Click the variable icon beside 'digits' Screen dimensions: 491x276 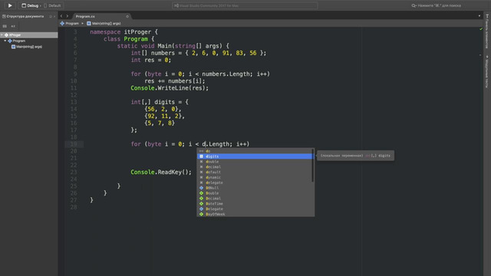[201, 156]
